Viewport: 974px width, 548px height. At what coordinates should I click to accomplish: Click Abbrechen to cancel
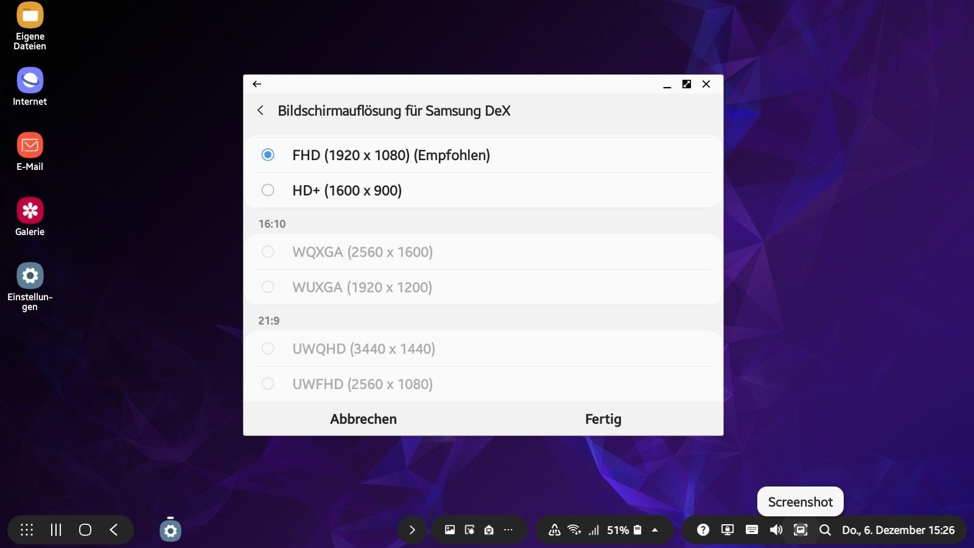pyautogui.click(x=363, y=419)
